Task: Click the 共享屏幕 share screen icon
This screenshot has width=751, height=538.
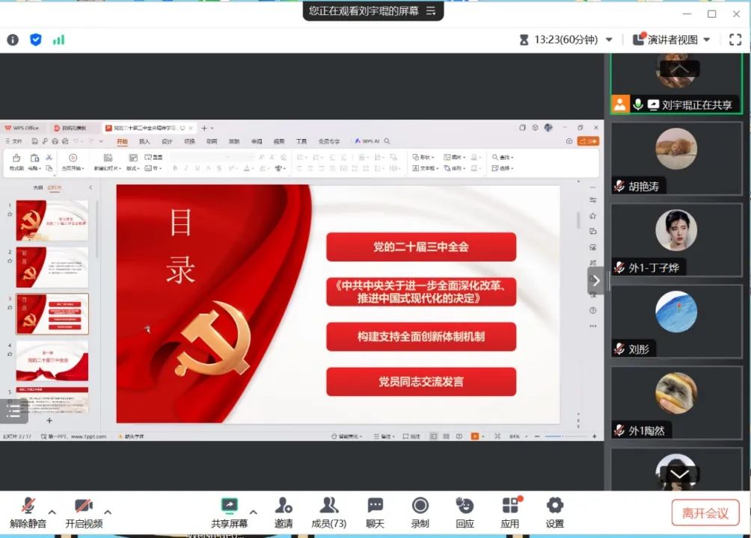Action: 230,507
